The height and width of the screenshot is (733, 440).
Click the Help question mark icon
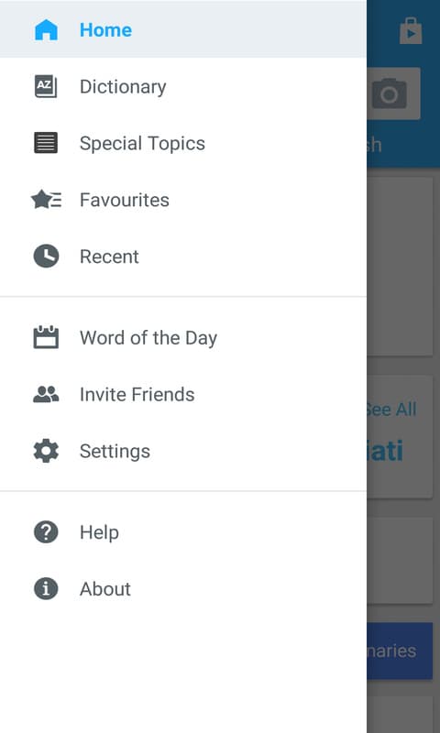pos(46,532)
